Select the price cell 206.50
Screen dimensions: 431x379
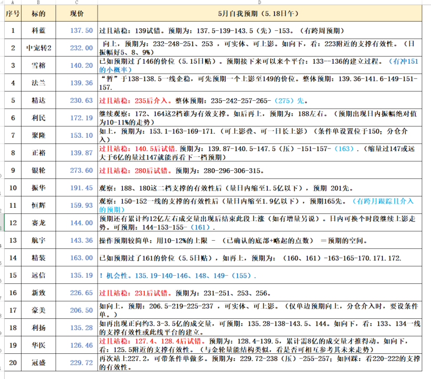click(77, 310)
